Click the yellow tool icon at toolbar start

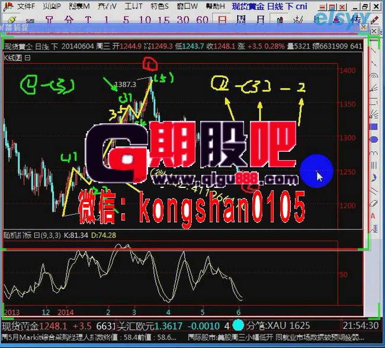point(12,20)
